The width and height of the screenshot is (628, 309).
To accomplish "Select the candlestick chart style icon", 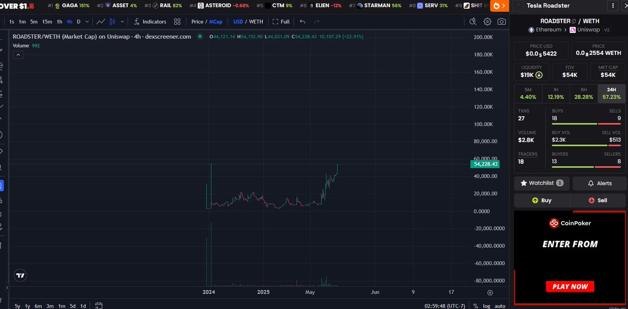I will (112, 21).
